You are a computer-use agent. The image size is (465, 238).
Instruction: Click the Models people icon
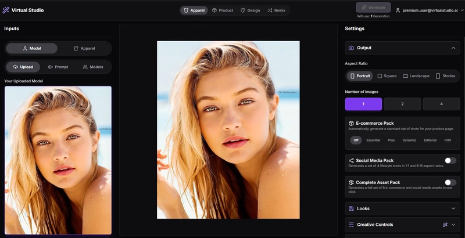click(85, 67)
